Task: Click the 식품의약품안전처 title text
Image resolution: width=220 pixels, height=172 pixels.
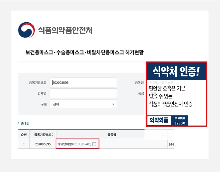Action: click(x=65, y=30)
